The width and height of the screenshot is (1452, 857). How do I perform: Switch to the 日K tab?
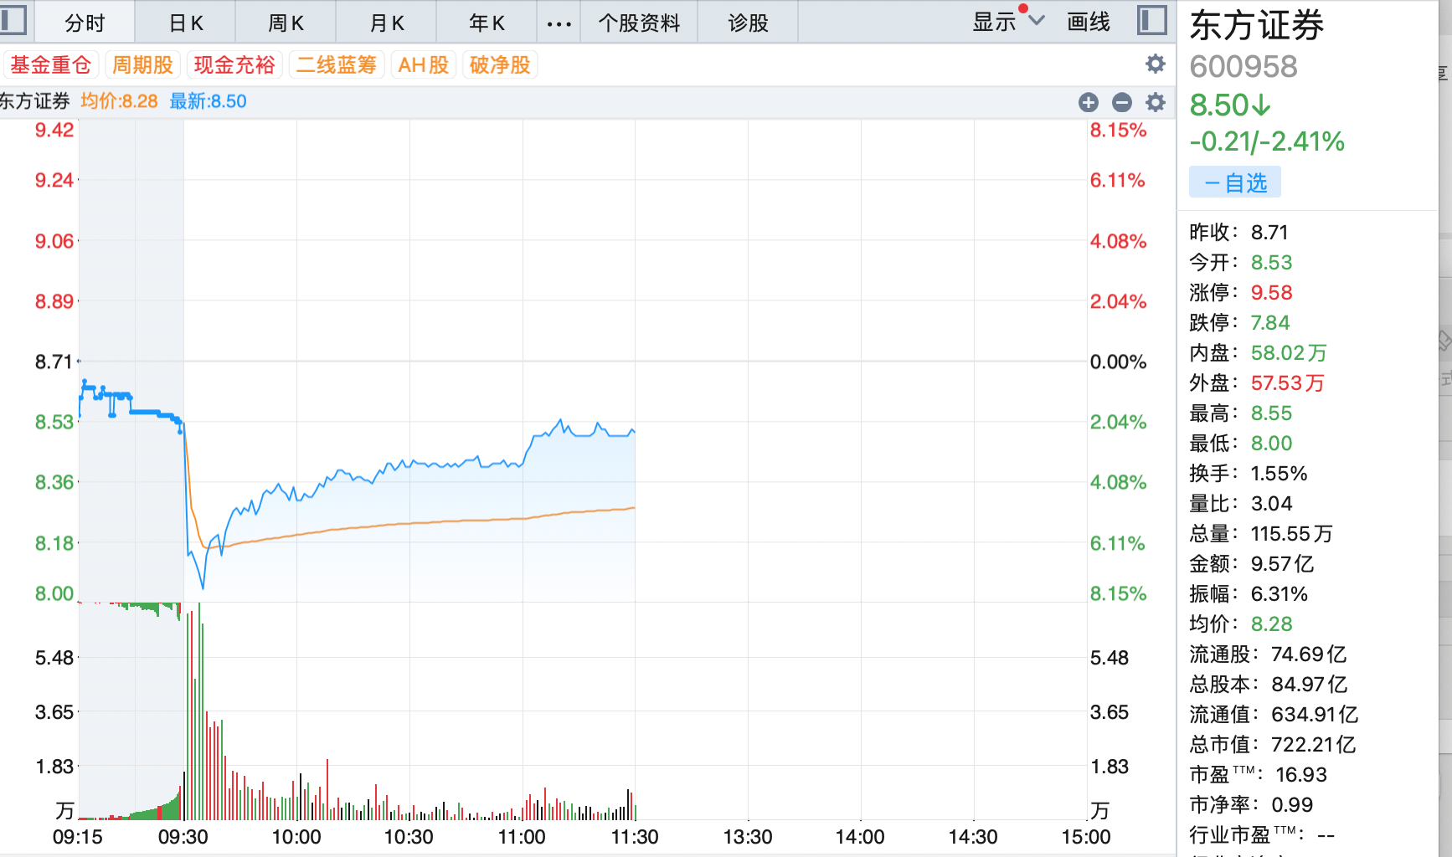click(186, 23)
